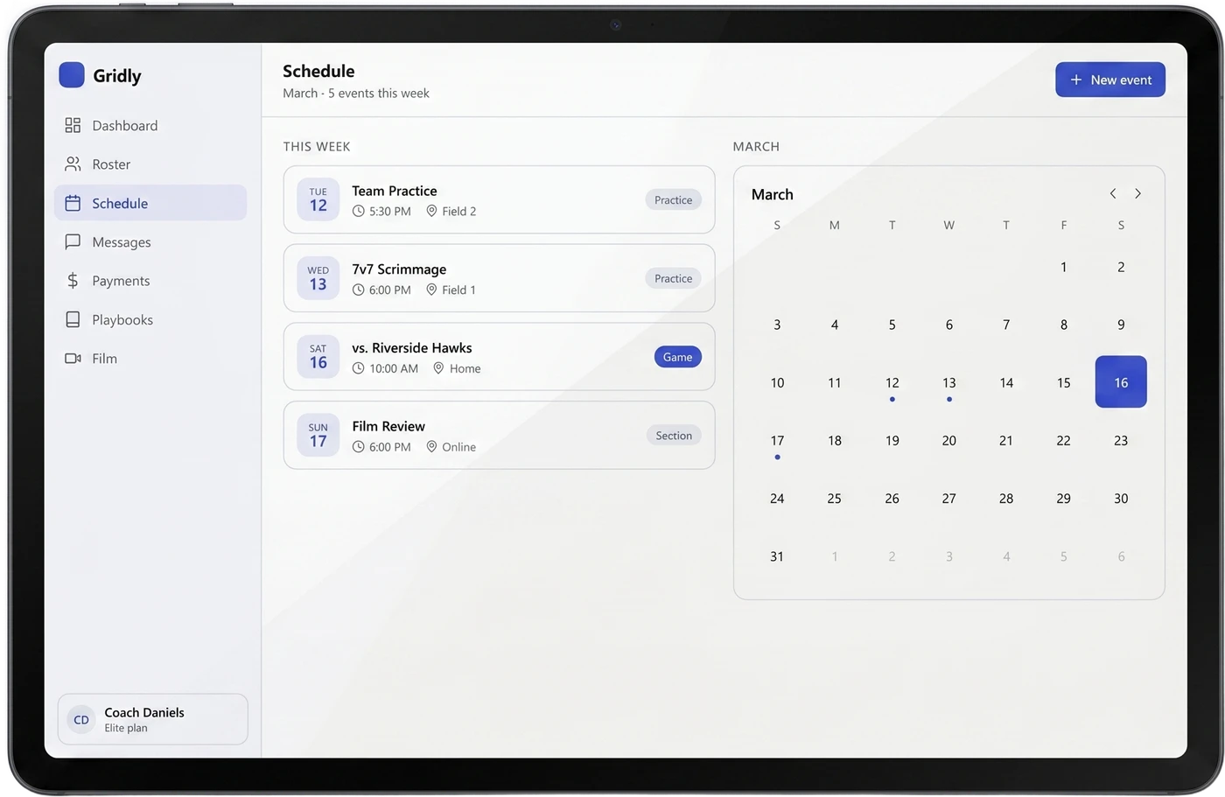
Task: Choose March 20 in the calendar
Action: click(x=949, y=440)
